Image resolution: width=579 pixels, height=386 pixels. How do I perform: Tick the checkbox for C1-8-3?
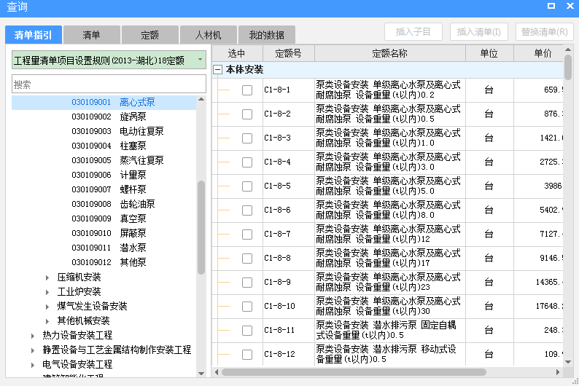[x=247, y=138]
